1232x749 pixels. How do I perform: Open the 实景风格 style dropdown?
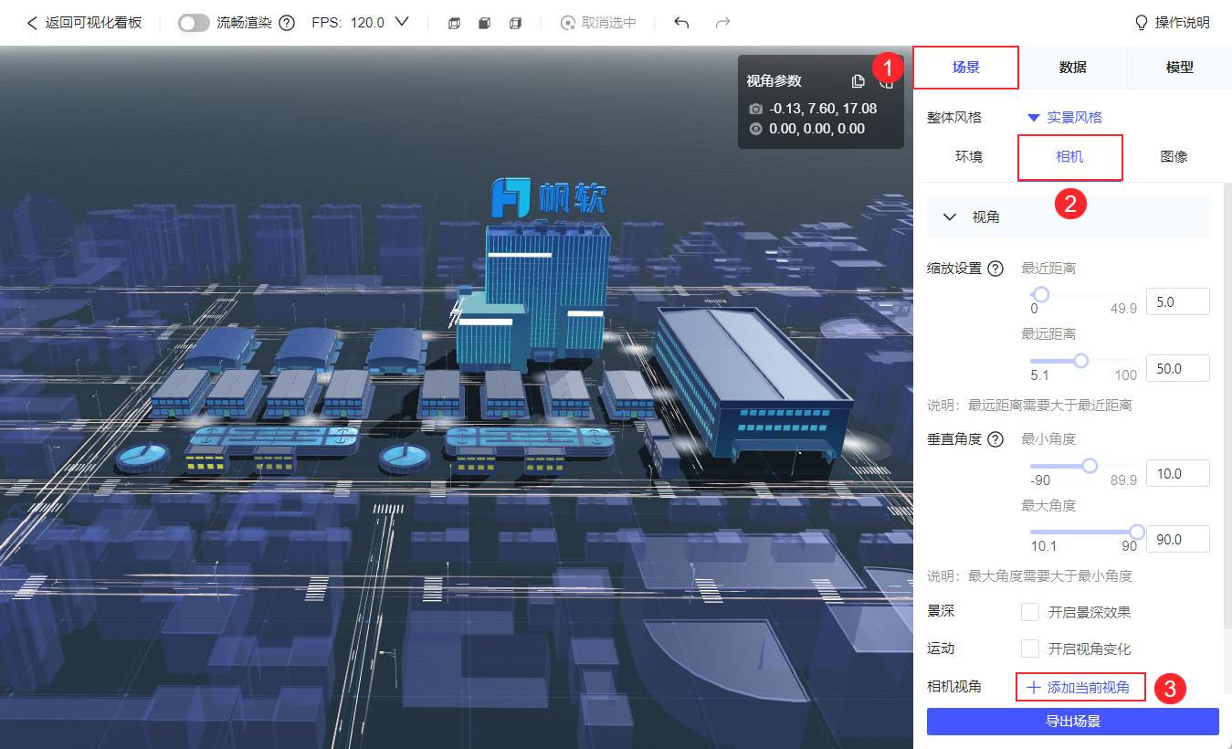[1065, 117]
